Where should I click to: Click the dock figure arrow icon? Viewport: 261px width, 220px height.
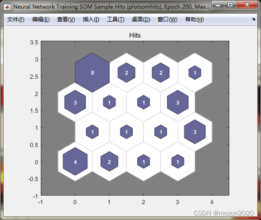click(253, 19)
